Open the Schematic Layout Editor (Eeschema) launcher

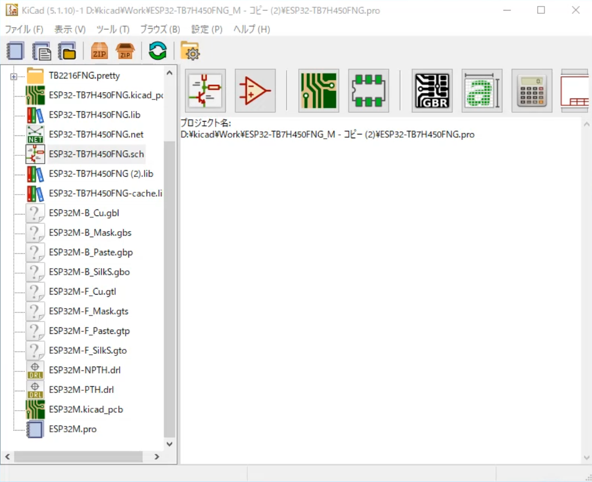pyautogui.click(x=205, y=91)
